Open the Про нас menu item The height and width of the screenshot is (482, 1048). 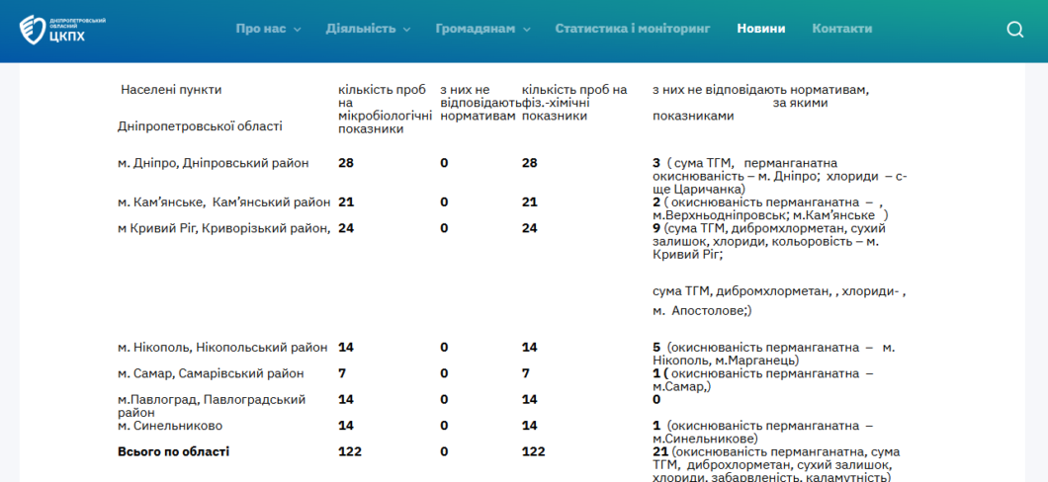pos(261,29)
